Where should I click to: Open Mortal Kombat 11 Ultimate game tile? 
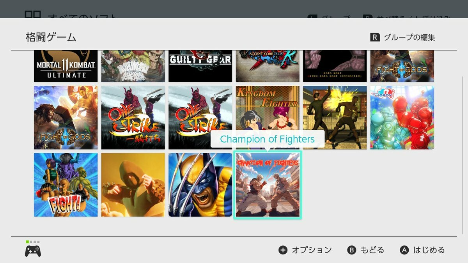click(66, 66)
